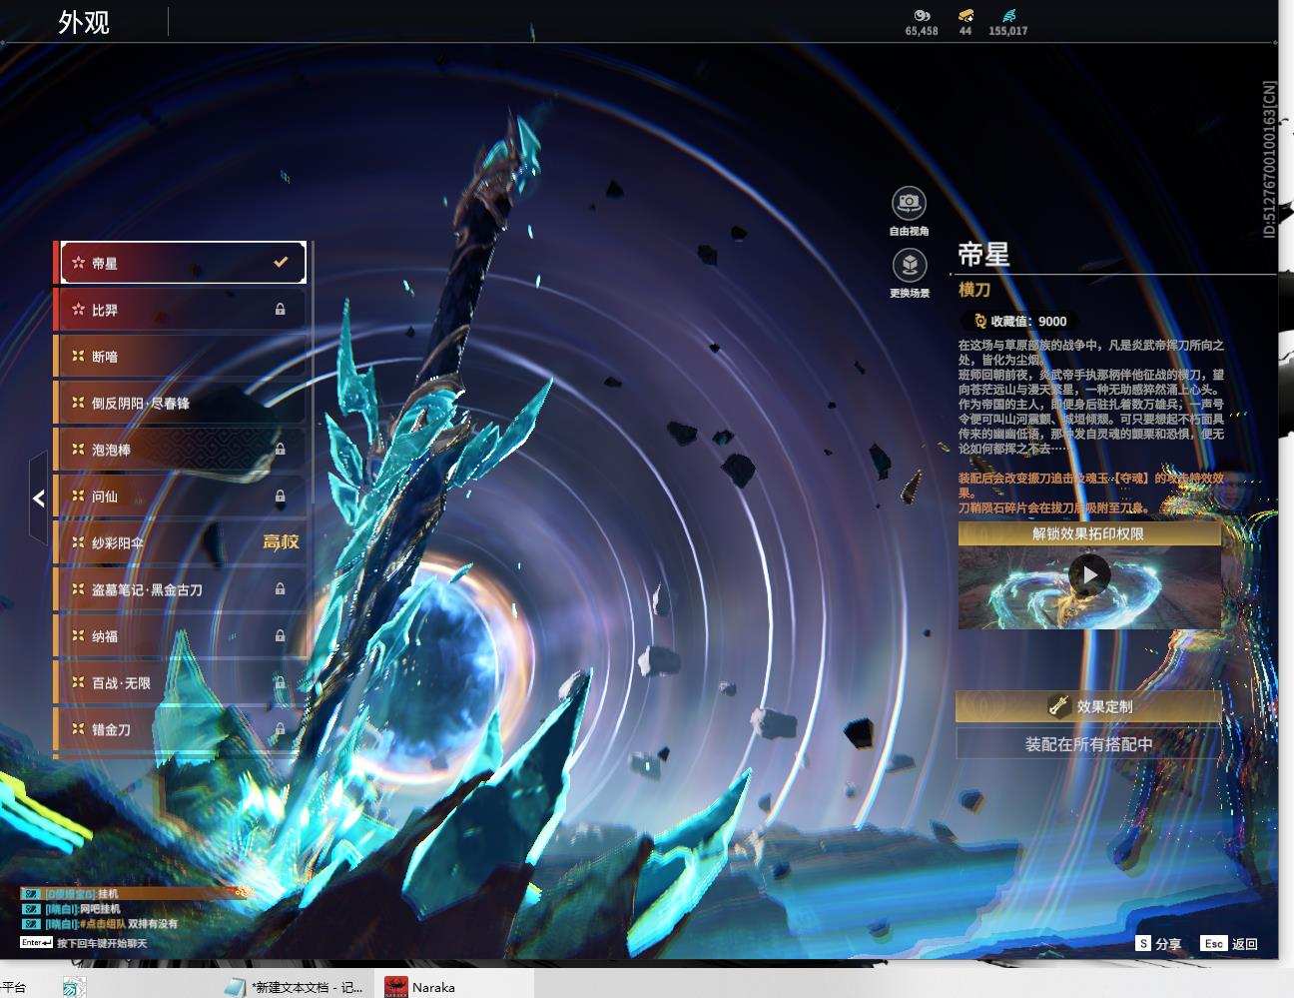Open the Notepad 新建文本文档 taskbar item
The height and width of the screenshot is (998, 1294).
[296, 987]
